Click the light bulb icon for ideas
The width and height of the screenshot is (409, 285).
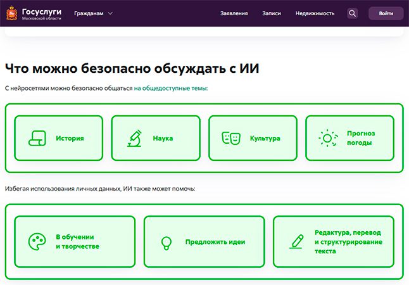(167, 241)
